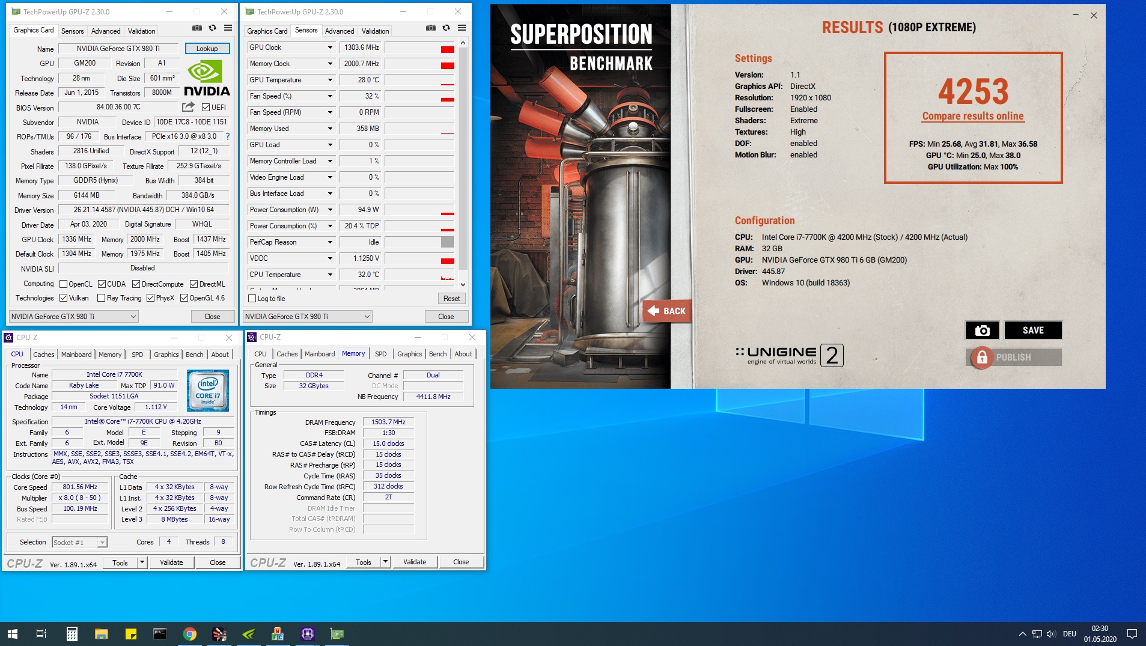Open the Graphics tab in the right CPU-Z

410,354
